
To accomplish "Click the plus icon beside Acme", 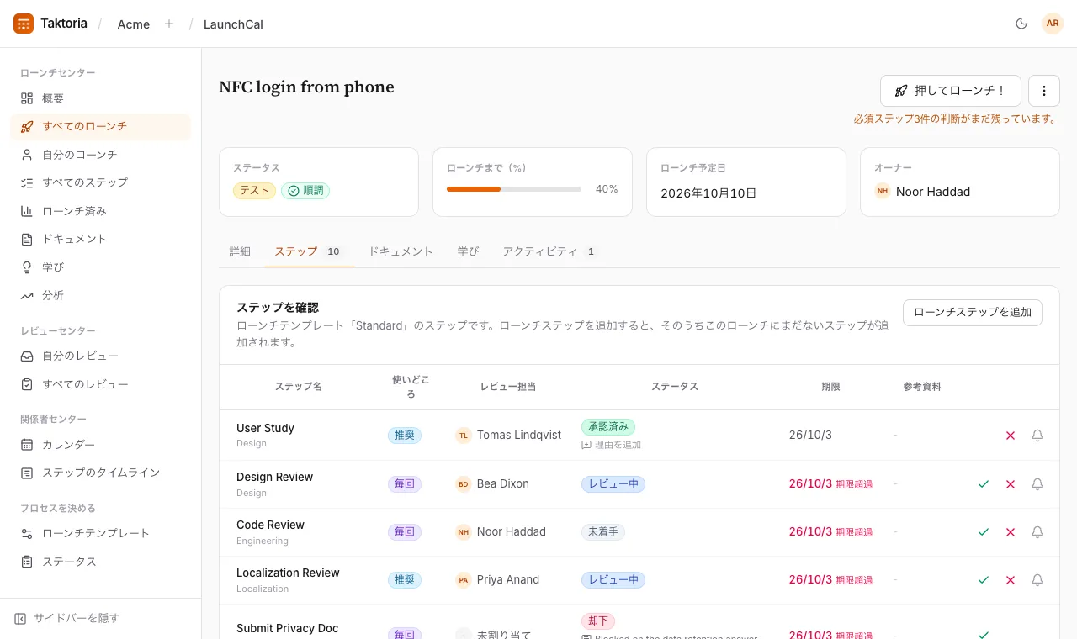I will click(x=169, y=24).
